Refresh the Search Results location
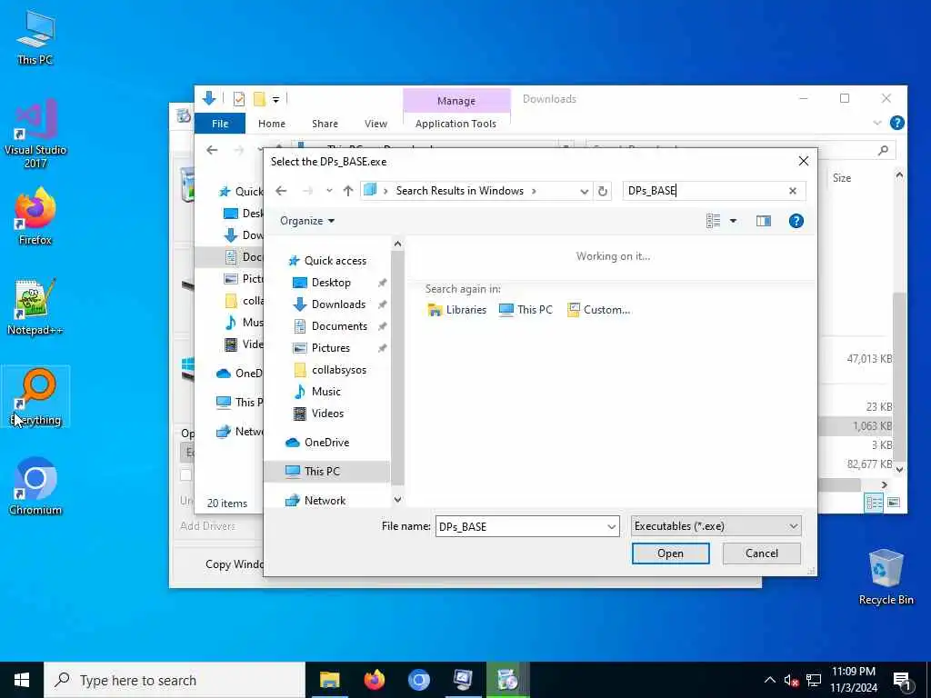 pos(603,191)
